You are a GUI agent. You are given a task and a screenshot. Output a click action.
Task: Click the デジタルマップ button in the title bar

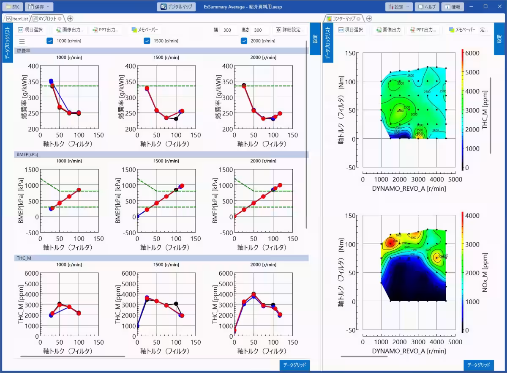coord(177,7)
